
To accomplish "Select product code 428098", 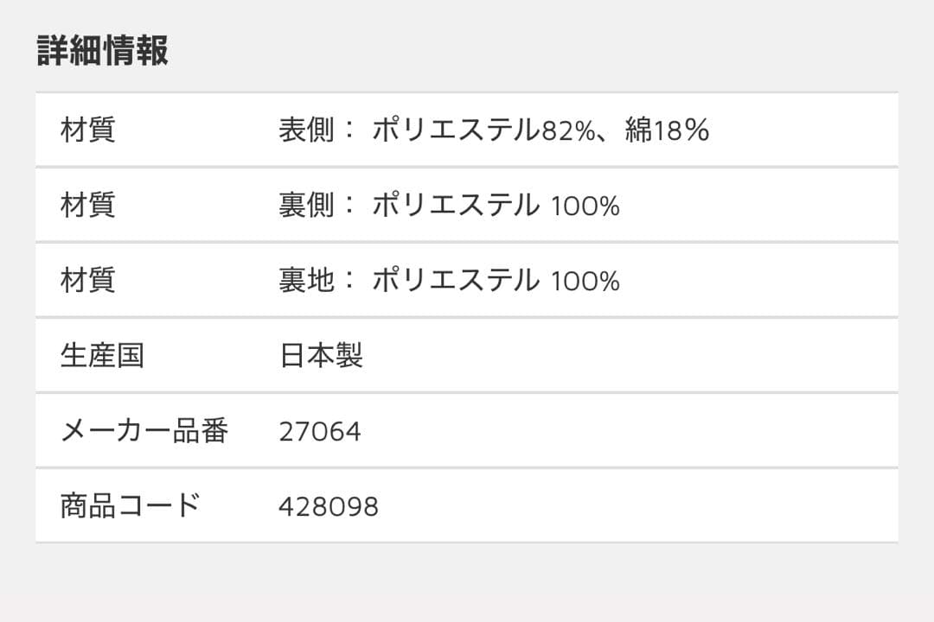I will click(x=329, y=506).
